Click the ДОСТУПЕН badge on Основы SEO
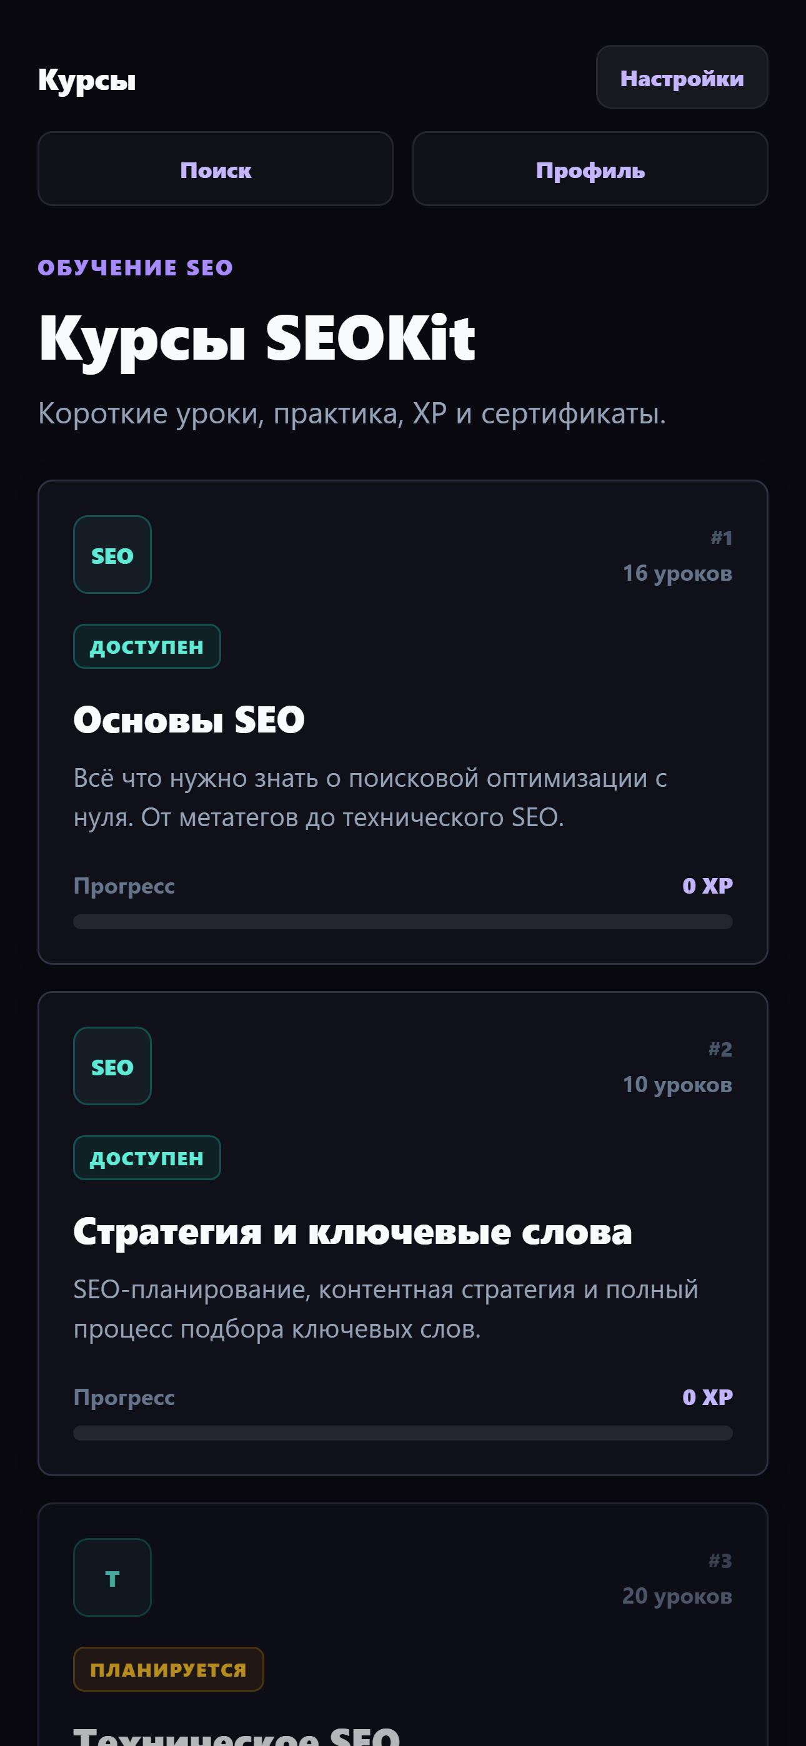This screenshot has width=806, height=1746. pyautogui.click(x=147, y=646)
